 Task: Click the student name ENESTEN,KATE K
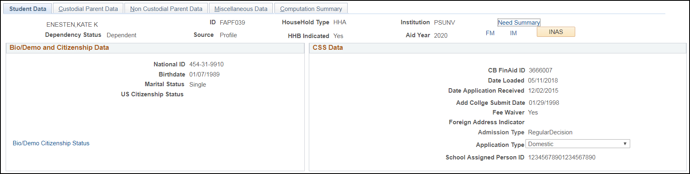point(72,25)
